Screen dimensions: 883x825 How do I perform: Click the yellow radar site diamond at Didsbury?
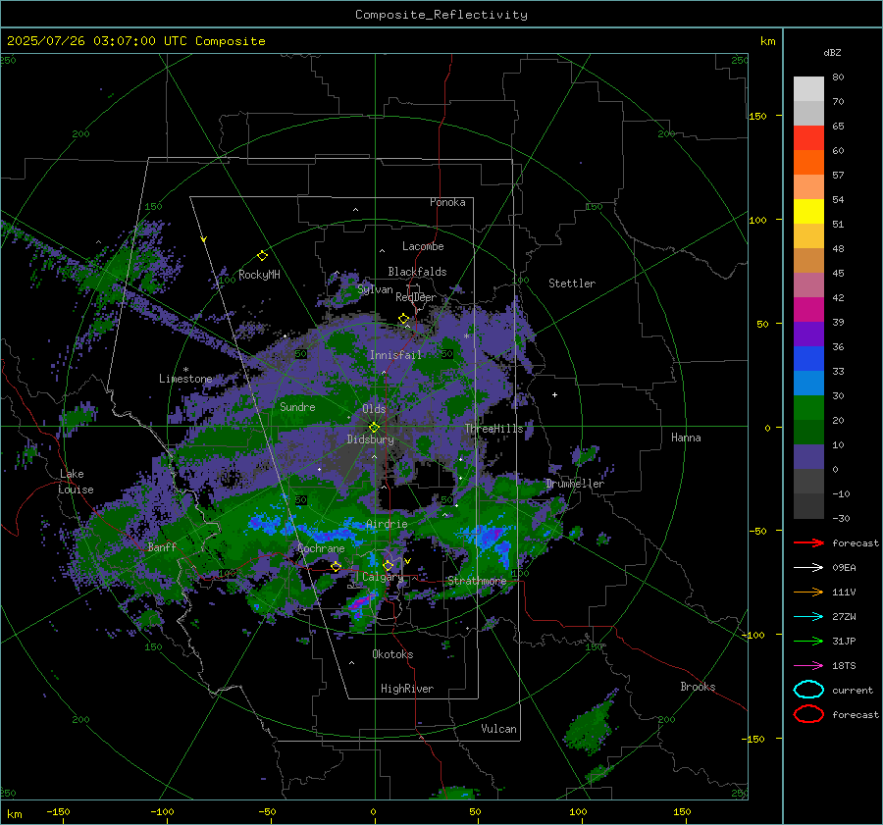374,428
